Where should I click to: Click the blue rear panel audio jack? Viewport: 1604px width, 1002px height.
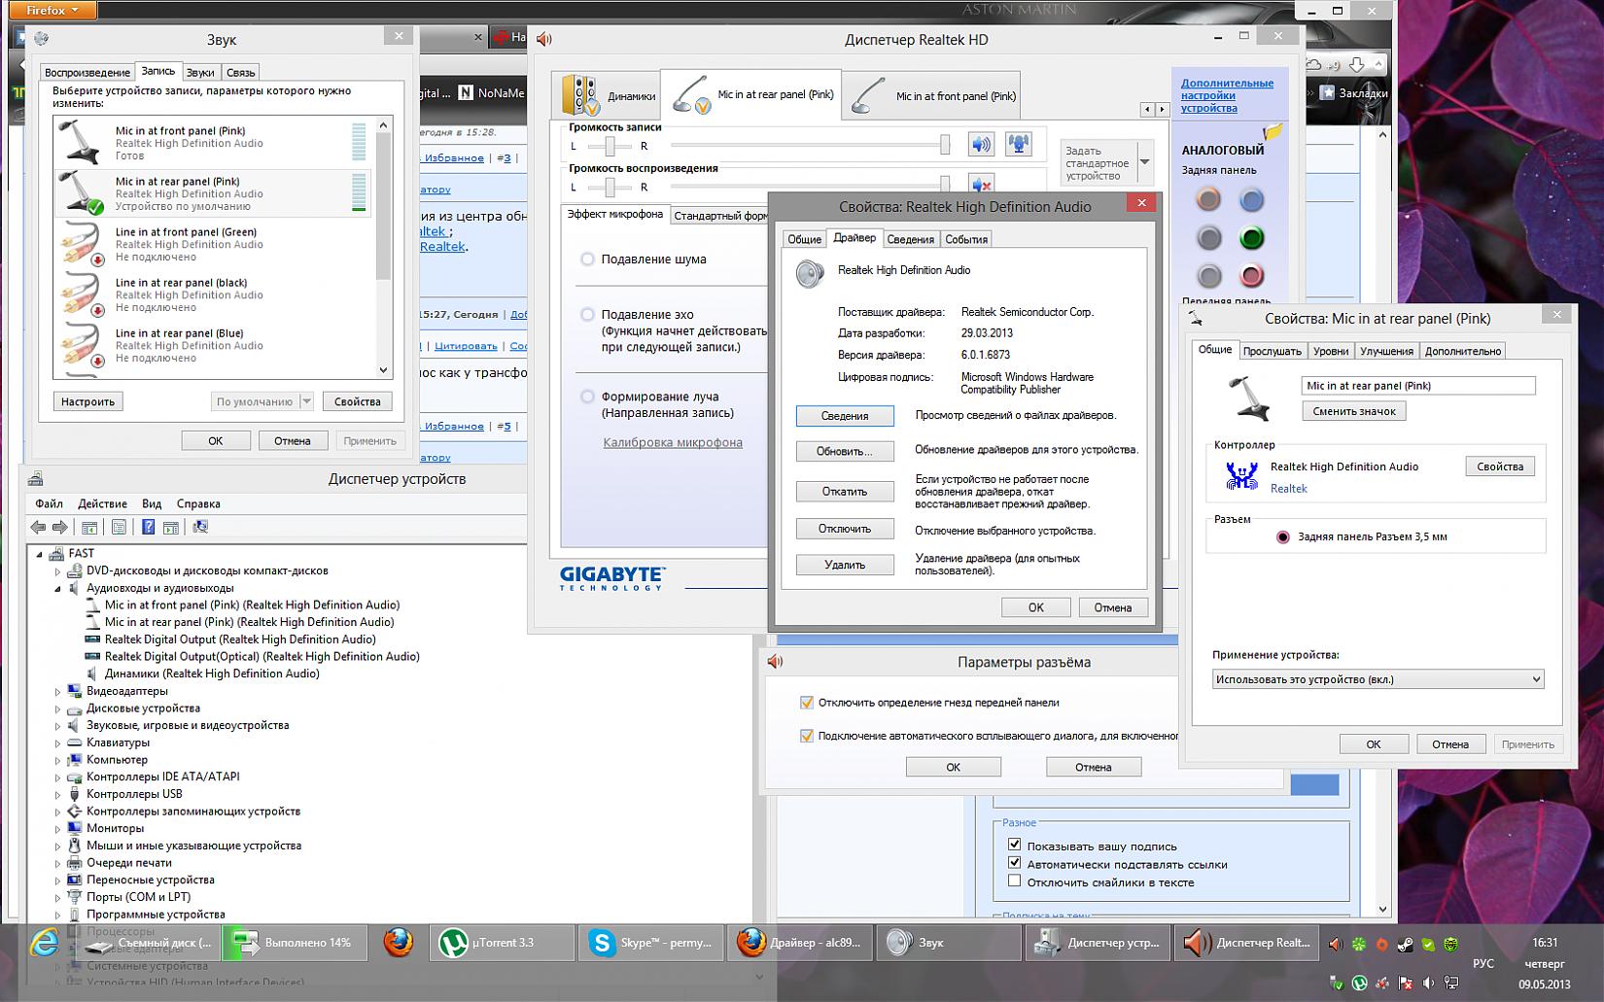point(1251,200)
